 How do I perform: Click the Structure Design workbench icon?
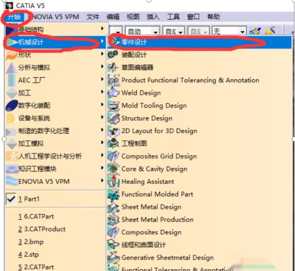point(113,118)
